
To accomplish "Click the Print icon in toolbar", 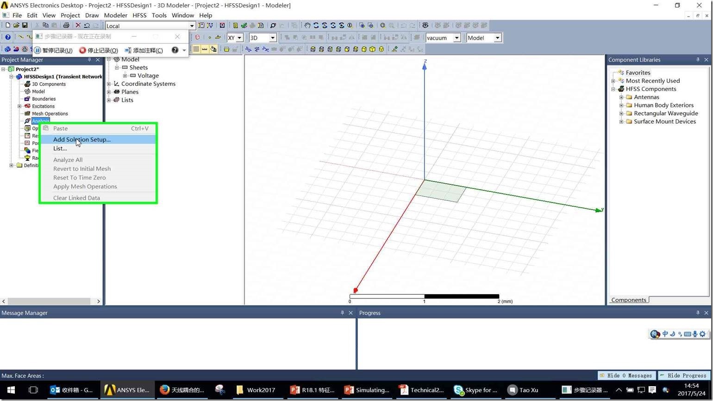I will point(66,25).
